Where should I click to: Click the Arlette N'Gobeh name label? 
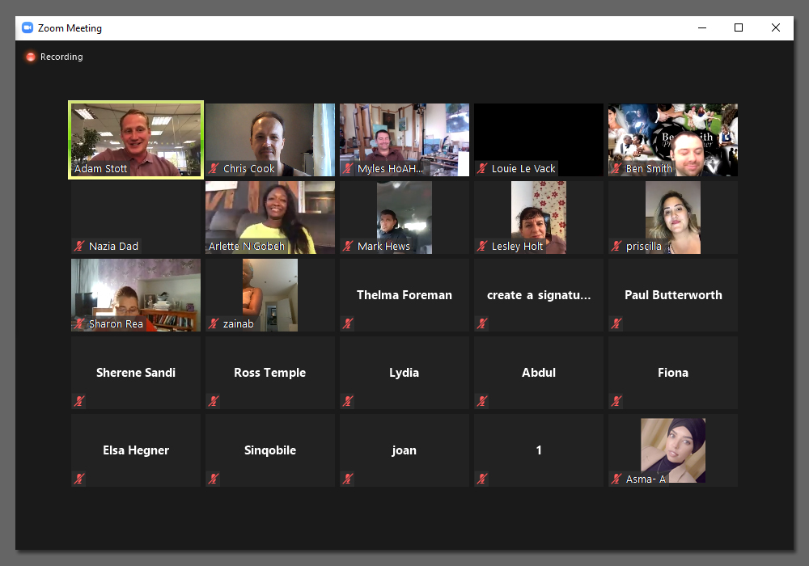point(246,246)
